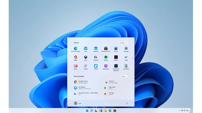The width and height of the screenshot is (202, 113).
Task: Click the pinned apps page indicator dots
Action: tap(133, 58)
